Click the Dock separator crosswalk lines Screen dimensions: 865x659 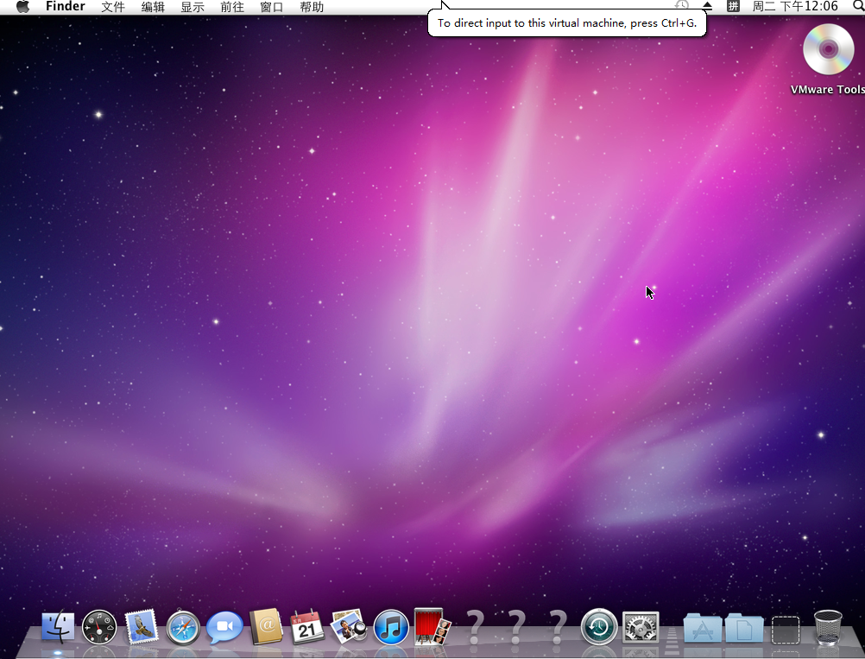click(672, 642)
